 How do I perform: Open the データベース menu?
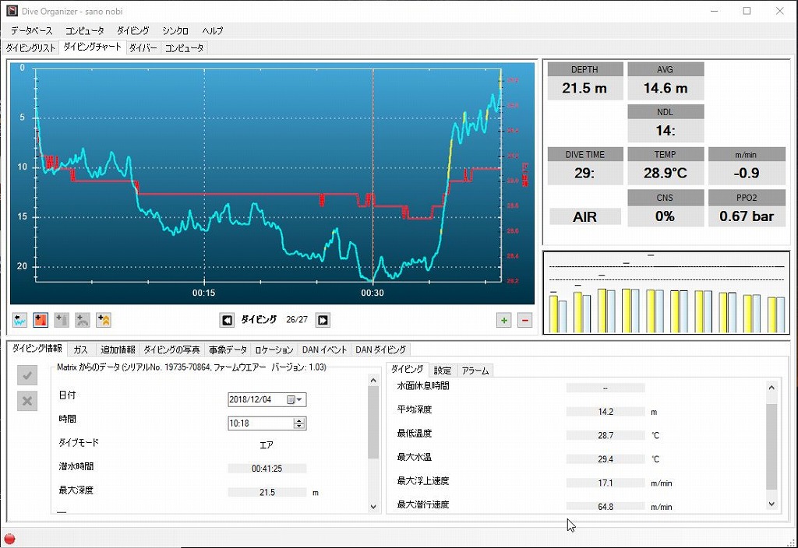tap(32, 31)
